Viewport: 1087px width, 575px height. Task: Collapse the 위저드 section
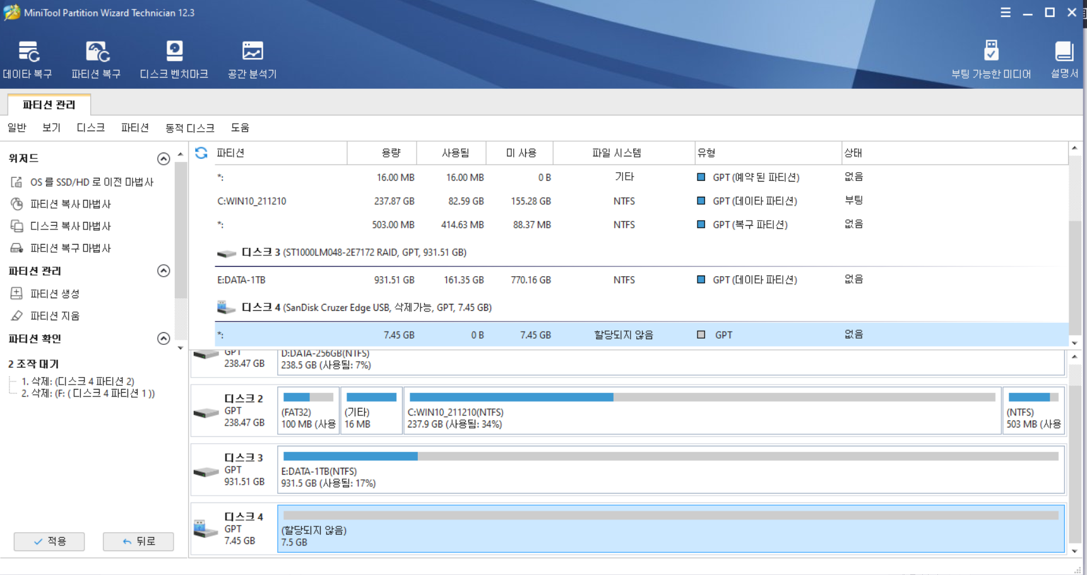coord(163,158)
